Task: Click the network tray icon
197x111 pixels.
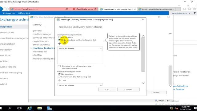Action: (x=171, y=108)
